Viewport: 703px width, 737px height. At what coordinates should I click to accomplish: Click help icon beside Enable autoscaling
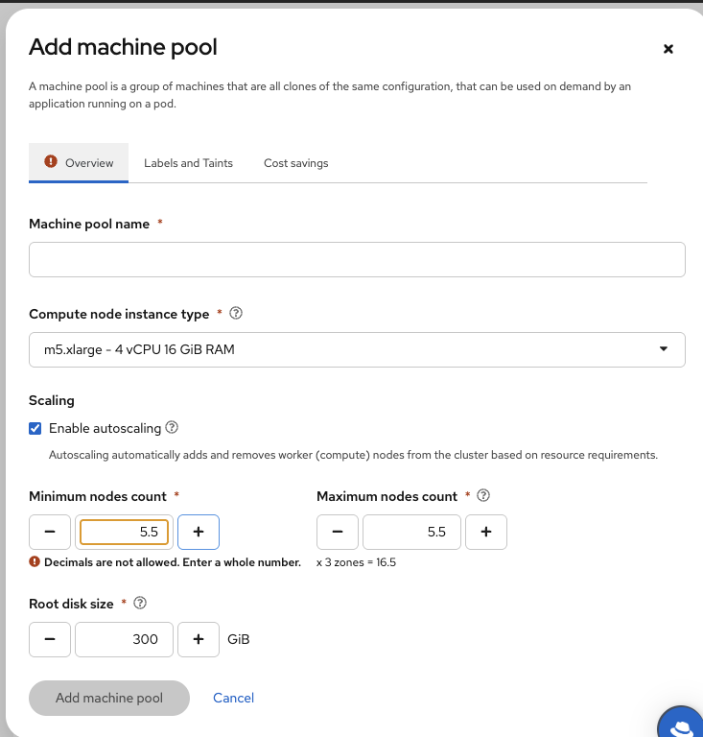coord(172,428)
